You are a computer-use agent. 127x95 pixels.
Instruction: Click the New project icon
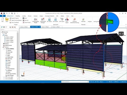click(3, 19)
